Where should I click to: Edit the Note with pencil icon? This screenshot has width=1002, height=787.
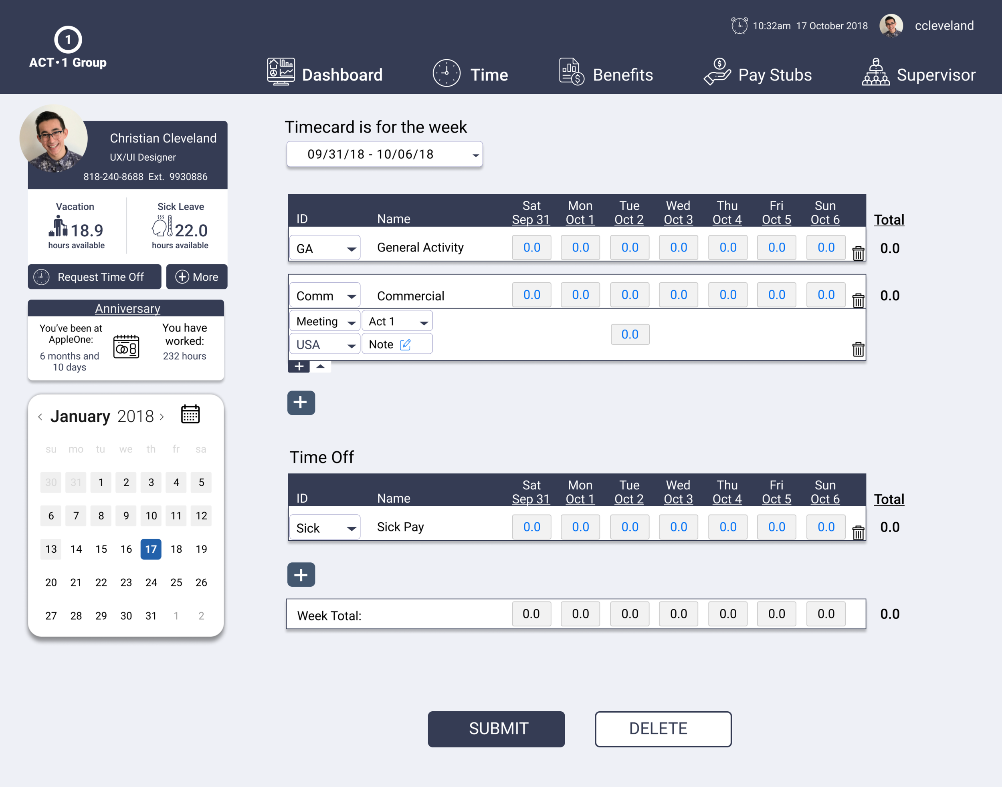(x=405, y=345)
